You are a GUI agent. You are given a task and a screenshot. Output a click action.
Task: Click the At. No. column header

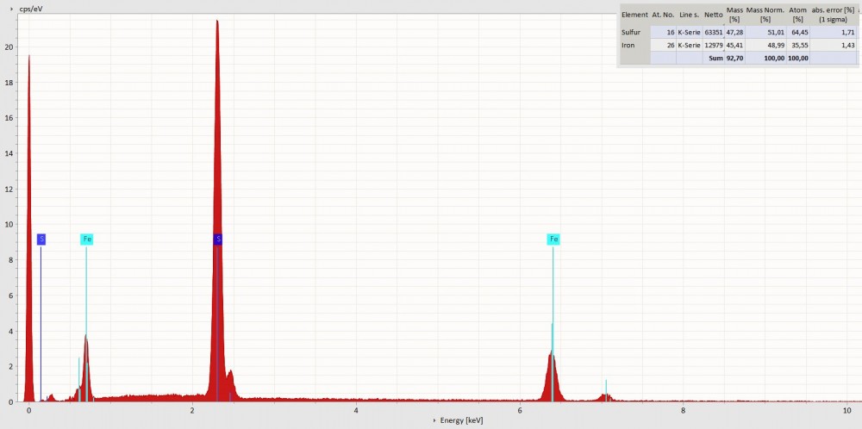(x=663, y=15)
